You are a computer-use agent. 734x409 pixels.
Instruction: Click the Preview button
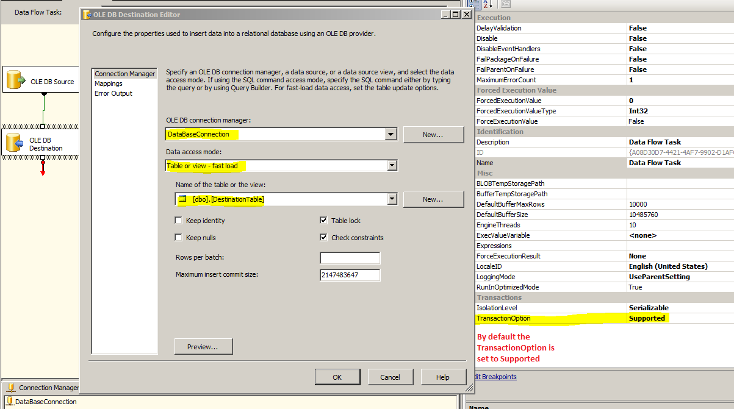(x=203, y=346)
